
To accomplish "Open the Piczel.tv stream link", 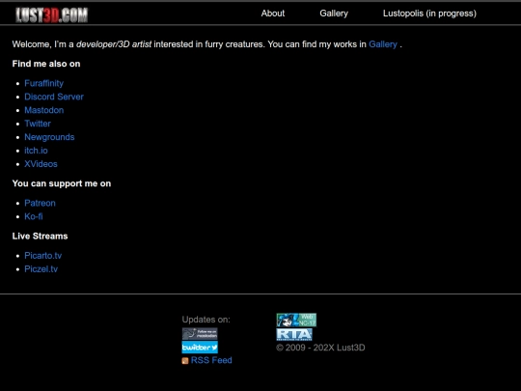I will [x=41, y=269].
